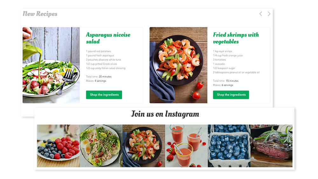Click the next arrow in New Recipes carousel
Screen dimensions: 318x179
(x=269, y=14)
